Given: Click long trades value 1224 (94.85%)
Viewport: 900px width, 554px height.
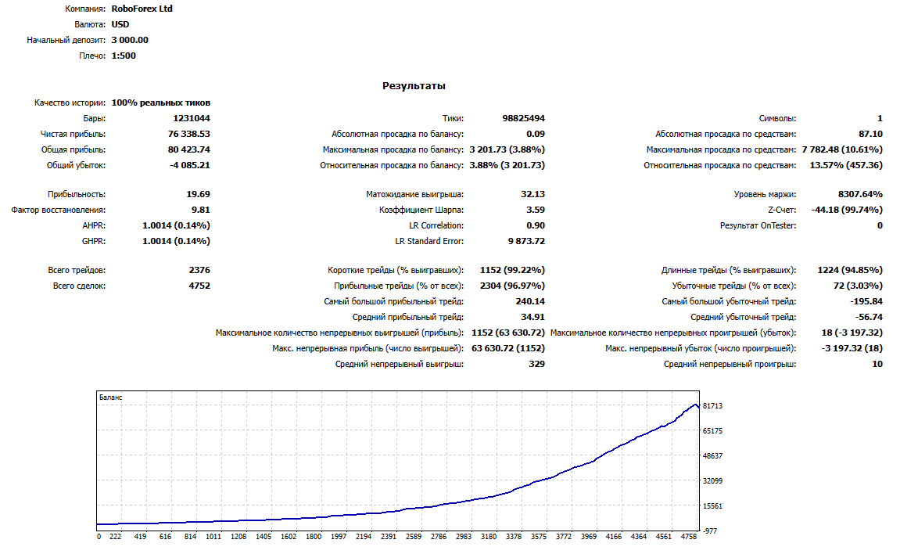Looking at the screenshot, I should [x=850, y=270].
